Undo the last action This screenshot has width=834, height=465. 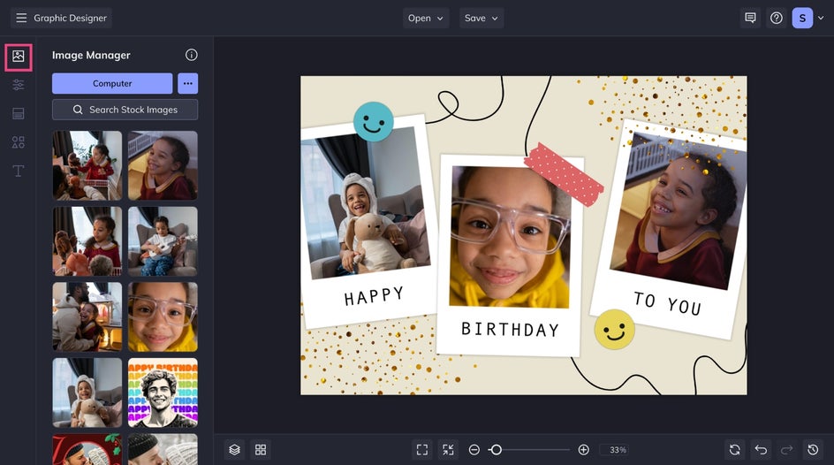[x=762, y=450]
